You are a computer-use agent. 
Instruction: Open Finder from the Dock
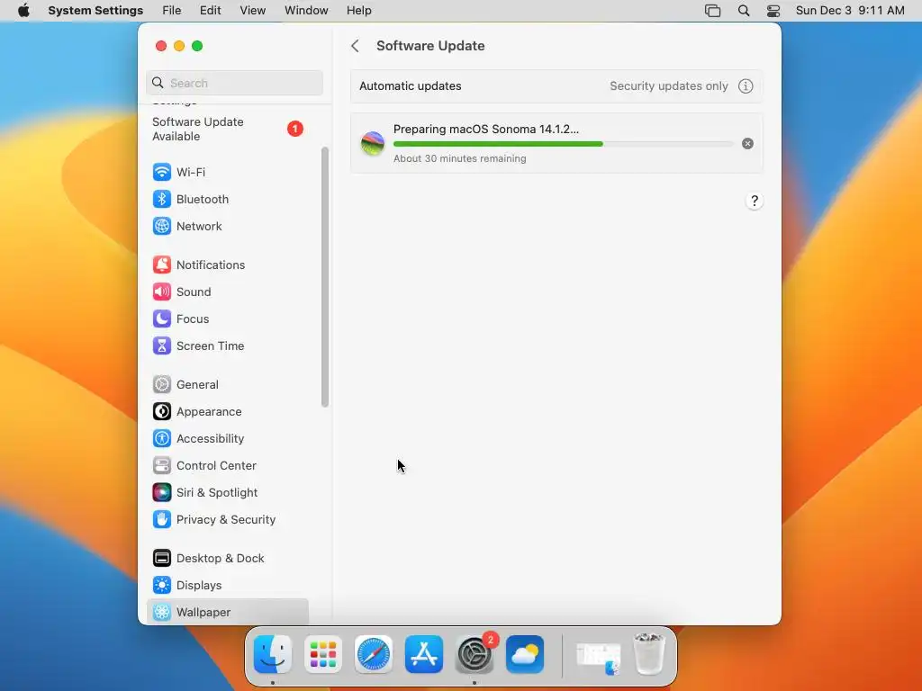pos(273,655)
